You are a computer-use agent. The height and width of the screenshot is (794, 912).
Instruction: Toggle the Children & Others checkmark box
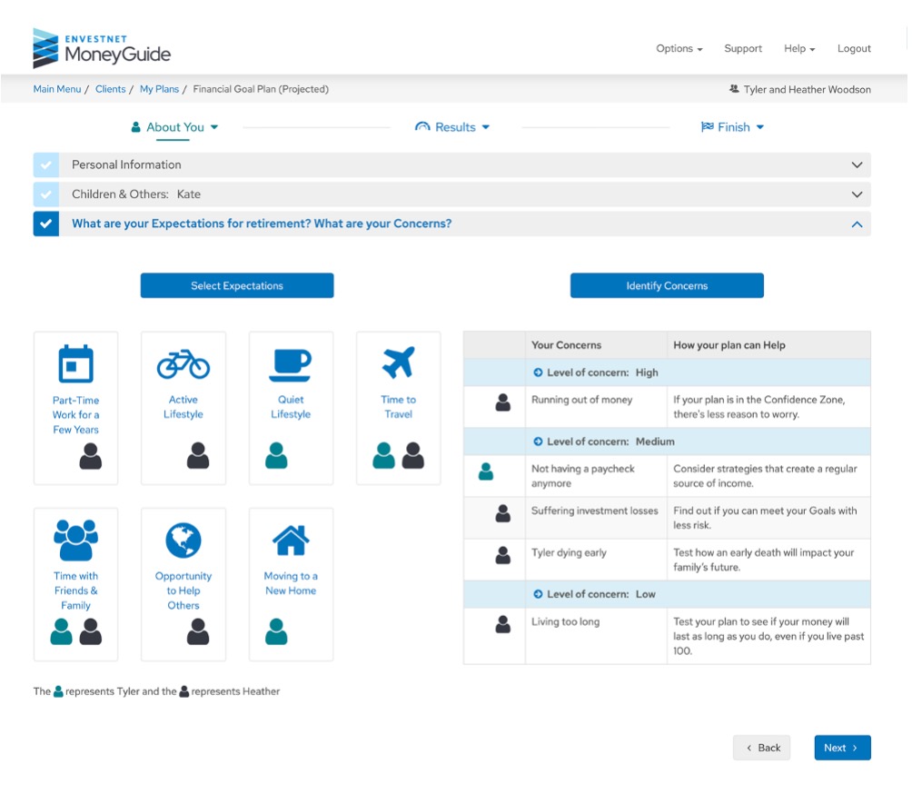click(46, 194)
